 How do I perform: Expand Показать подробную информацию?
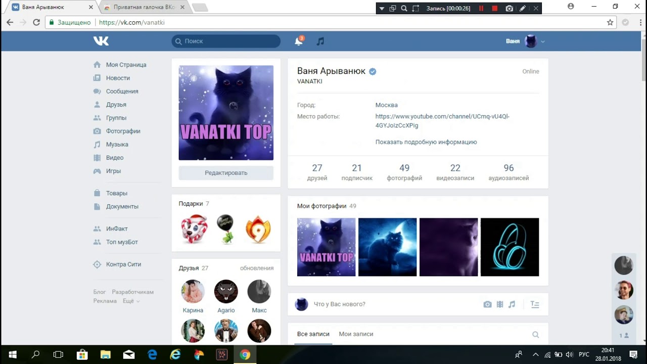click(x=426, y=142)
